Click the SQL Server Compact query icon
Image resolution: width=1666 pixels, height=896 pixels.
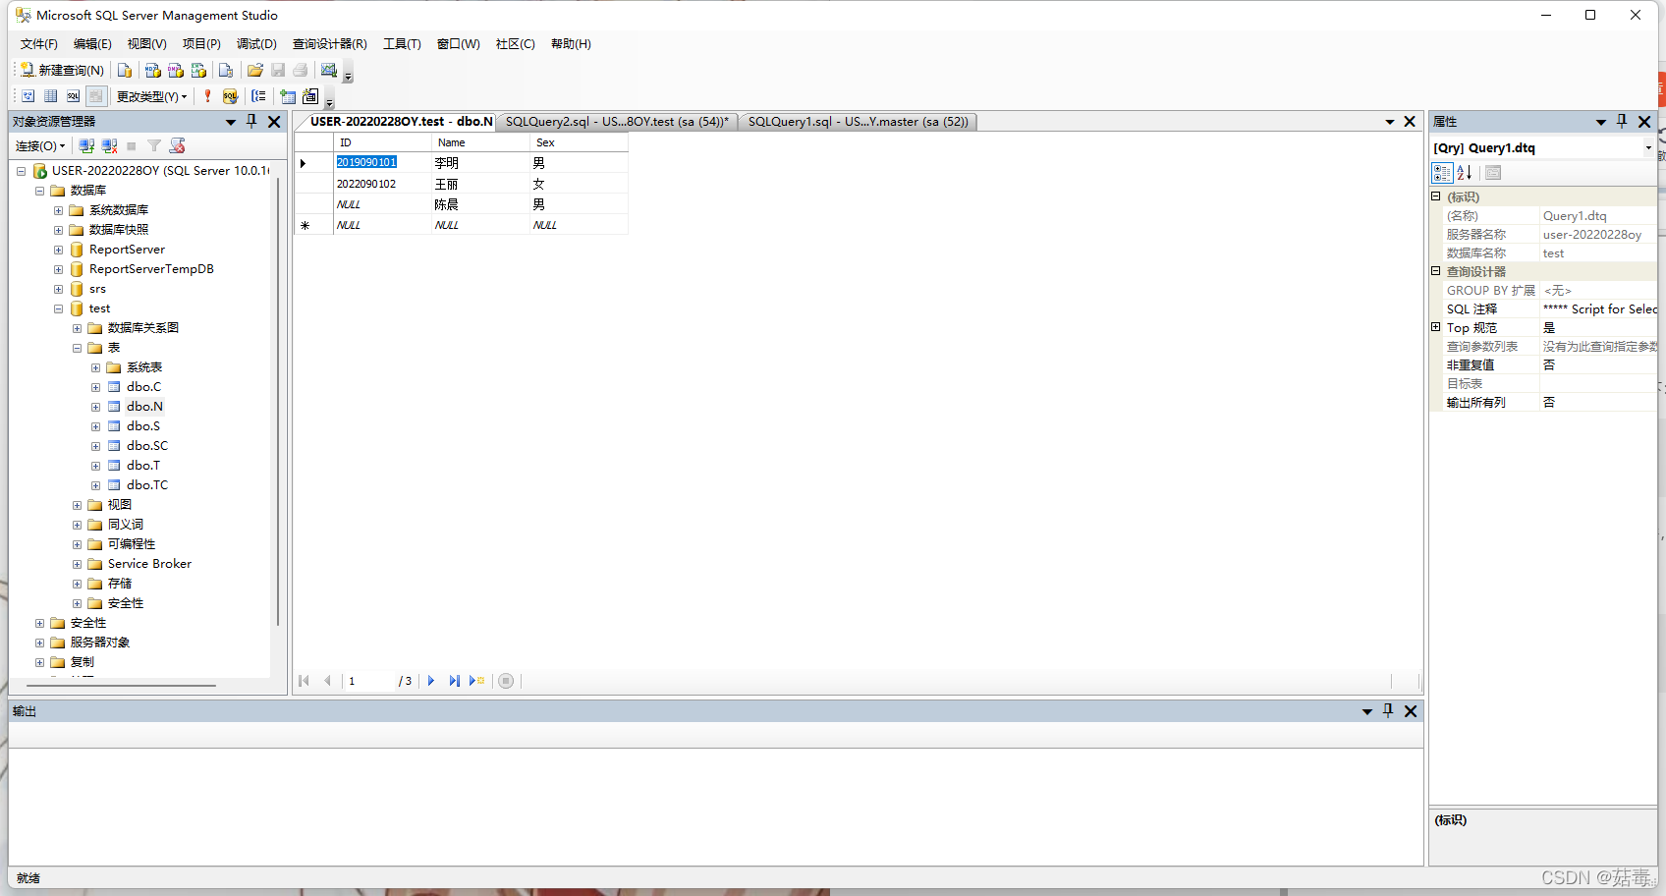[226, 70]
